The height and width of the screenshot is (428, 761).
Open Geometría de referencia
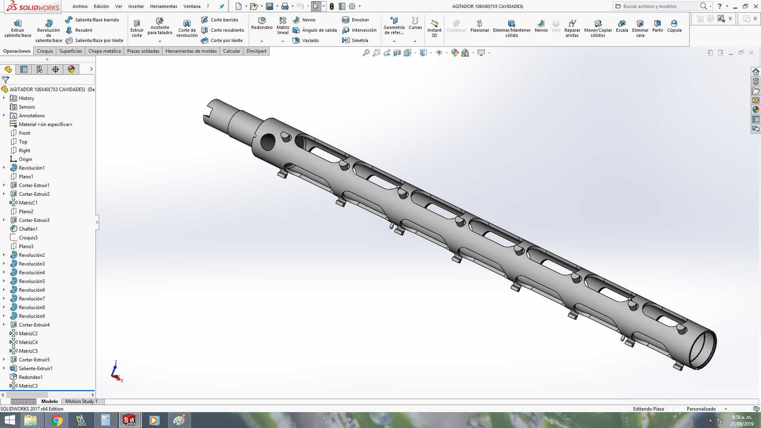click(x=394, y=26)
